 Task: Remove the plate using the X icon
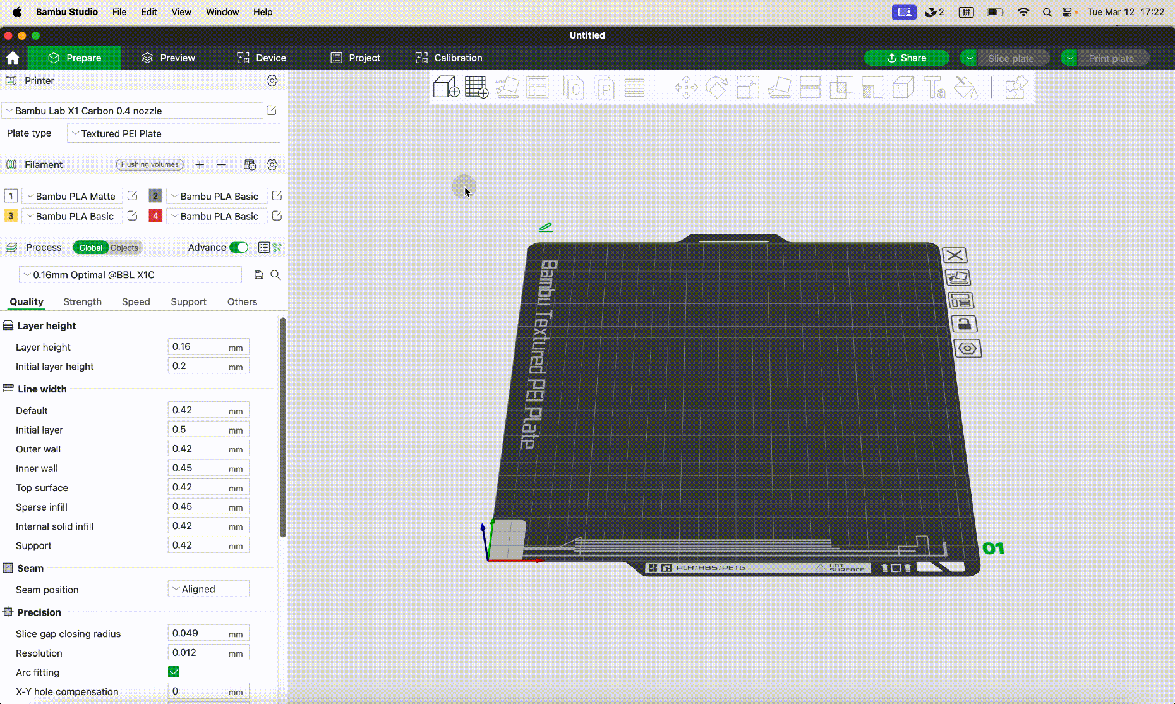pos(955,255)
